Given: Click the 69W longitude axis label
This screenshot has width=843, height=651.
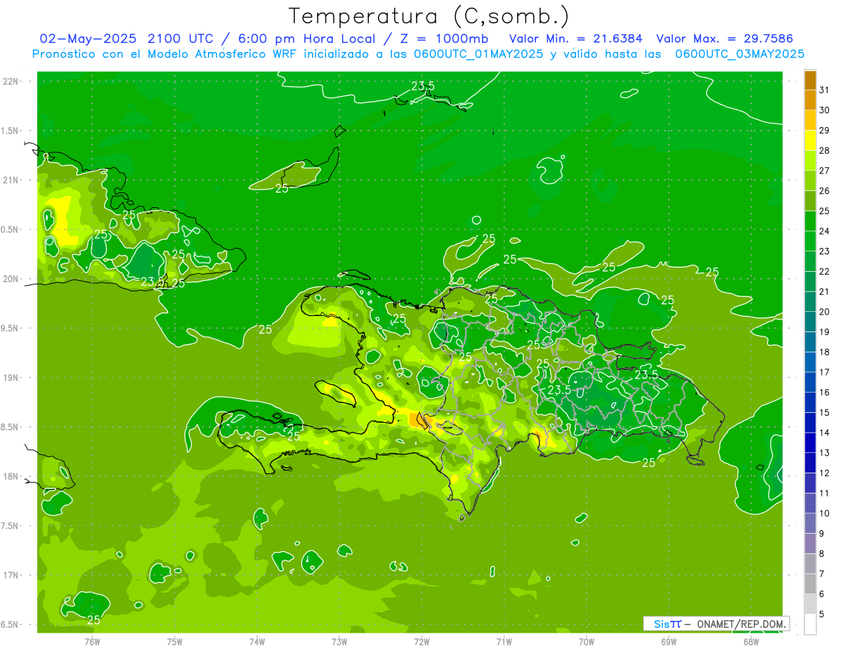Looking at the screenshot, I should click(x=669, y=642).
